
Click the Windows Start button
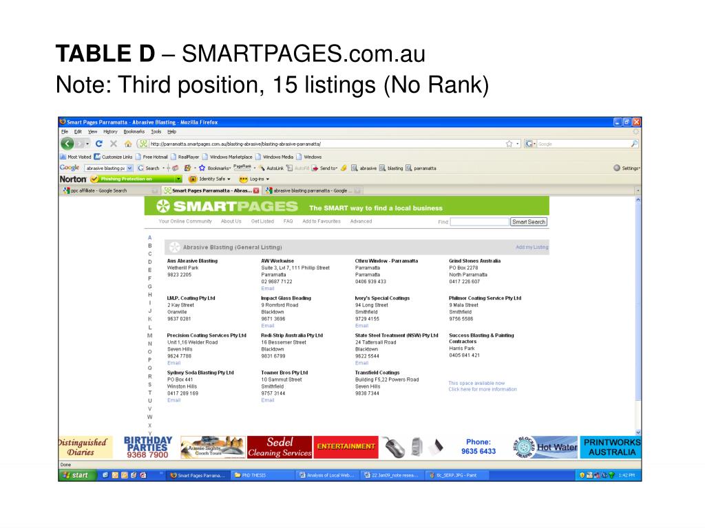tap(77, 475)
